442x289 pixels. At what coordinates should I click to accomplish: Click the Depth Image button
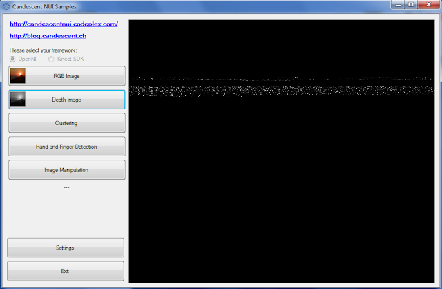point(67,100)
